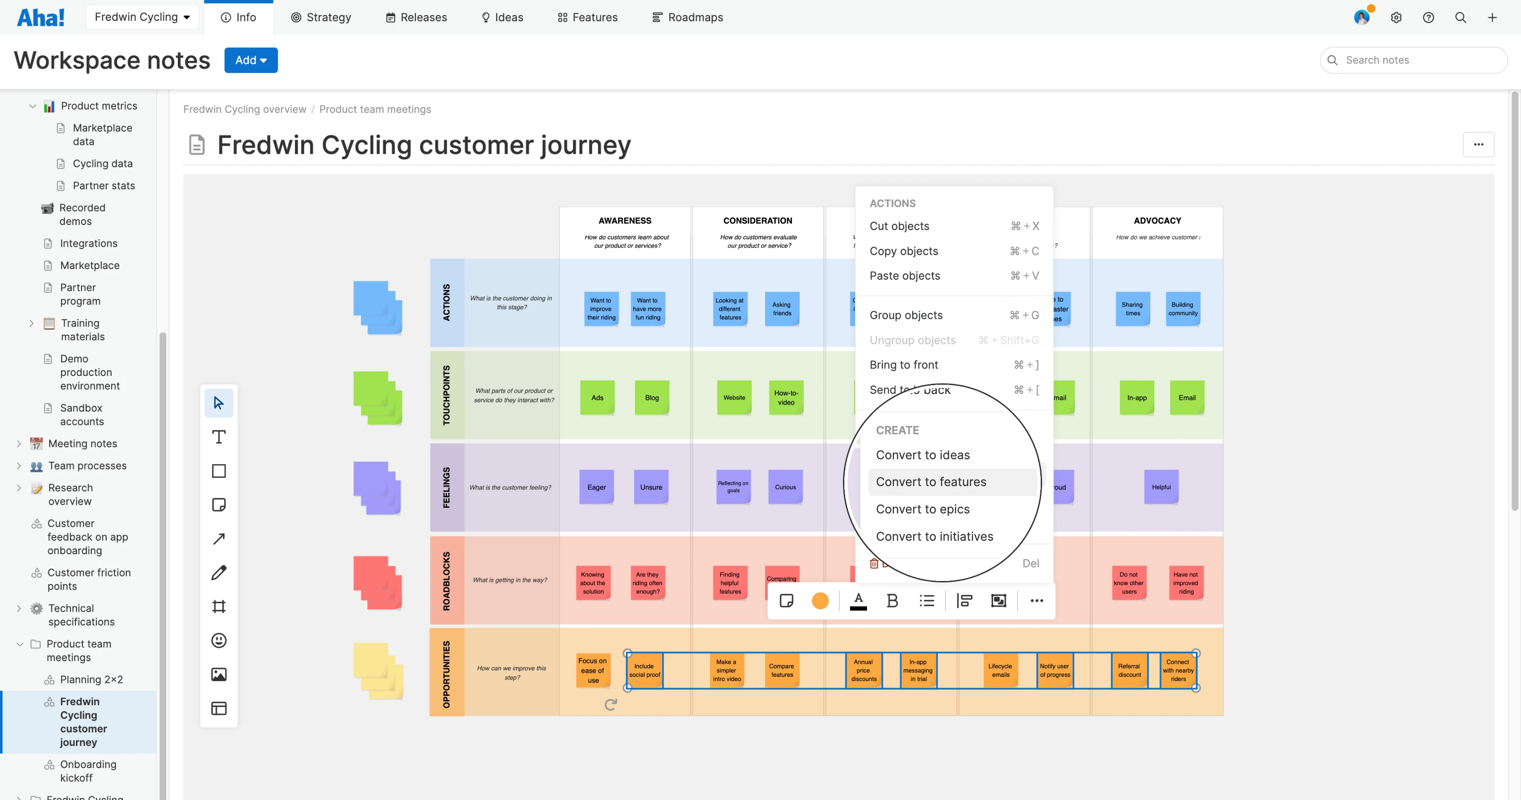
Task: Collapse the Product metrics tree item
Action: click(x=32, y=106)
